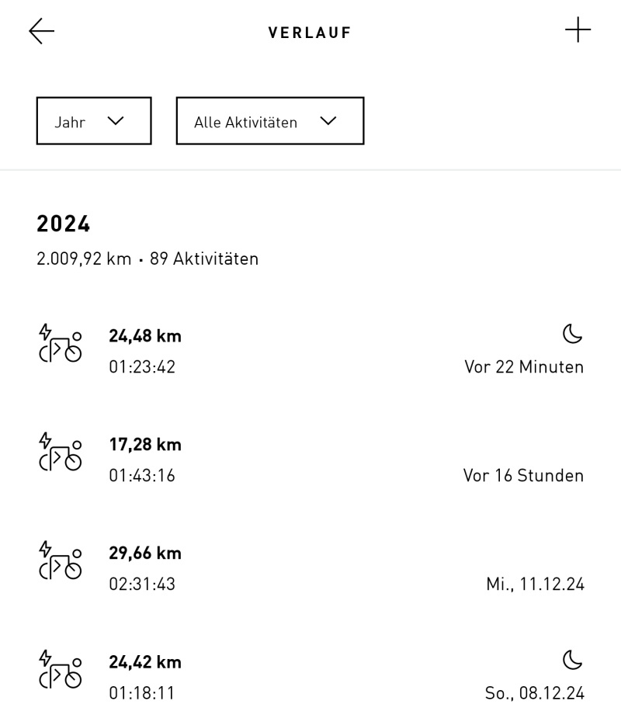This screenshot has height=725, width=621.
Task: Tap the Mi., 11.12.24 date label
Action: point(535,584)
